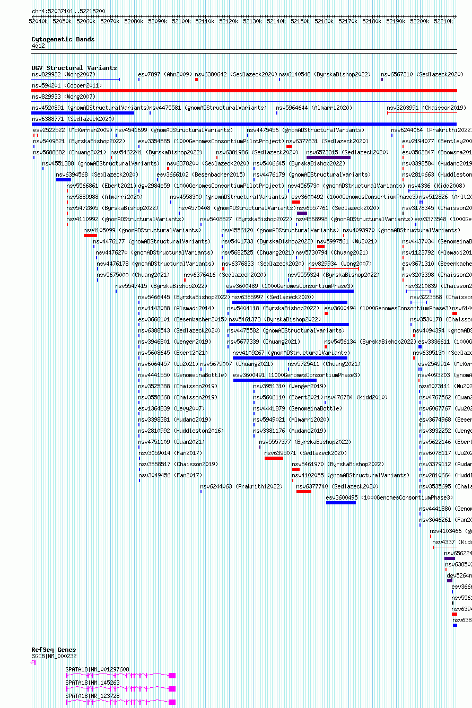Open variant nsv4541699 (gnomADStructuralVariants)
The image size is (472, 708).
(x=174, y=130)
